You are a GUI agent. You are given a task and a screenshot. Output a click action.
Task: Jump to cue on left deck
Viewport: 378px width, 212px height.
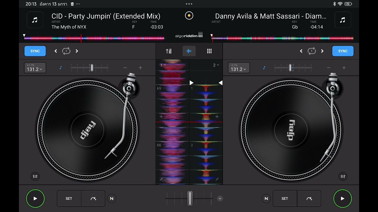coord(93,198)
